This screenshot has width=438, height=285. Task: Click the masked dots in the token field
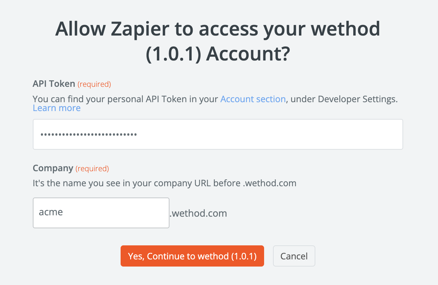coord(88,135)
